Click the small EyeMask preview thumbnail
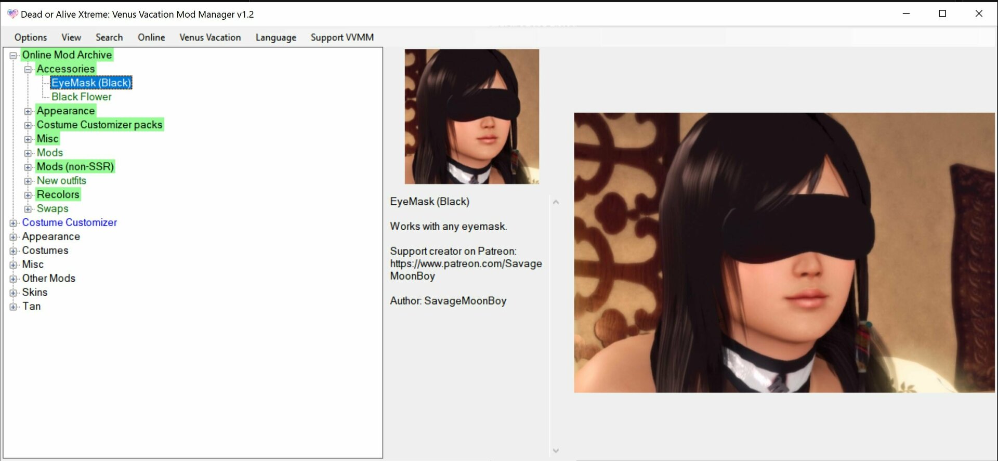998x461 pixels. pyautogui.click(x=472, y=116)
